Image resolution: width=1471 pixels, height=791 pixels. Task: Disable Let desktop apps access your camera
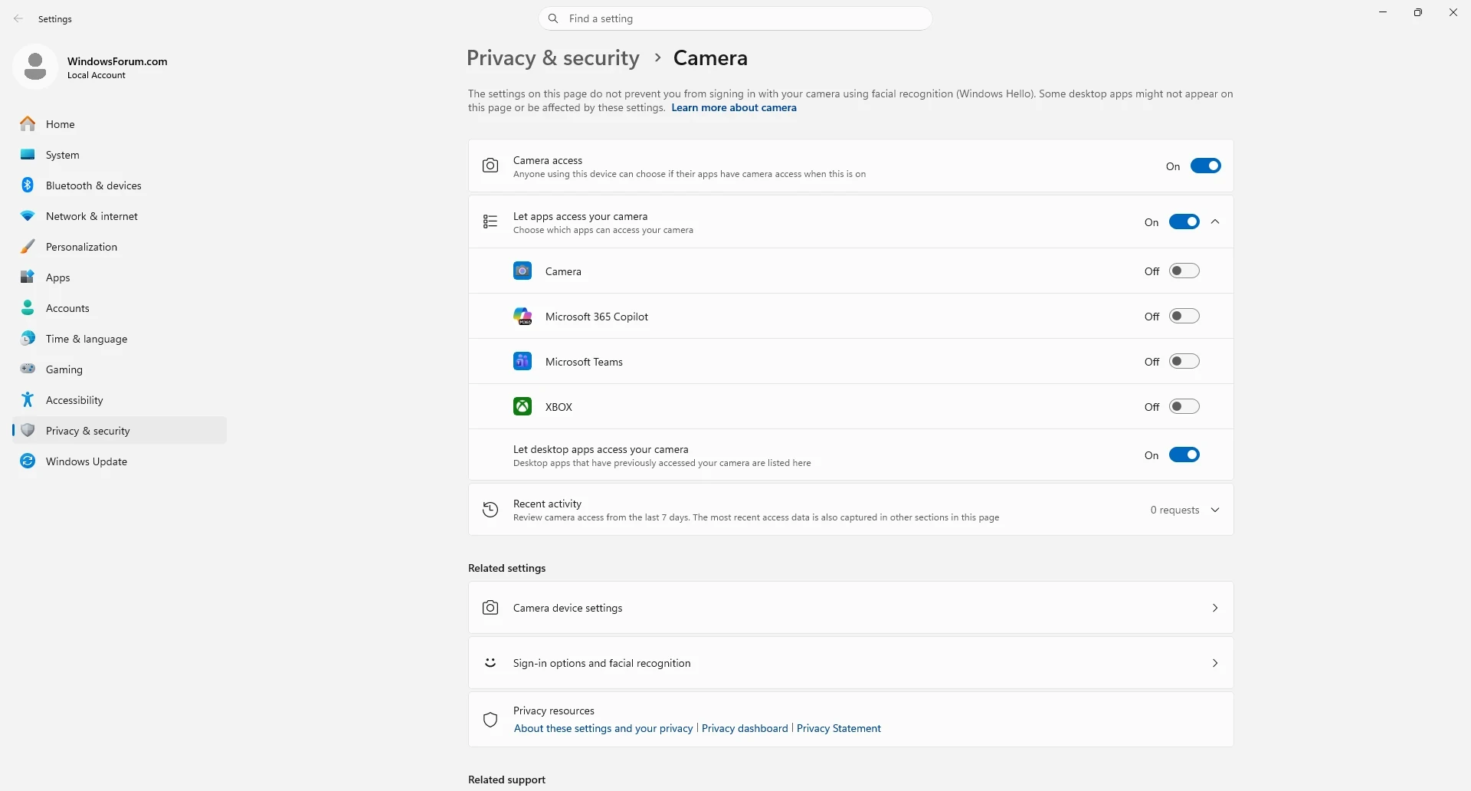[x=1184, y=455]
